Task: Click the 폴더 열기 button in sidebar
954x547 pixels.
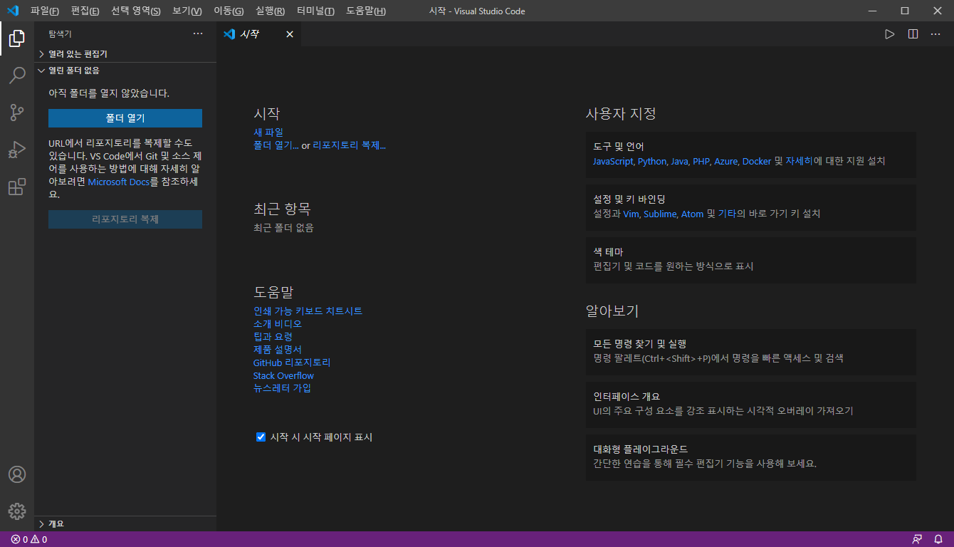Action: [x=125, y=118]
